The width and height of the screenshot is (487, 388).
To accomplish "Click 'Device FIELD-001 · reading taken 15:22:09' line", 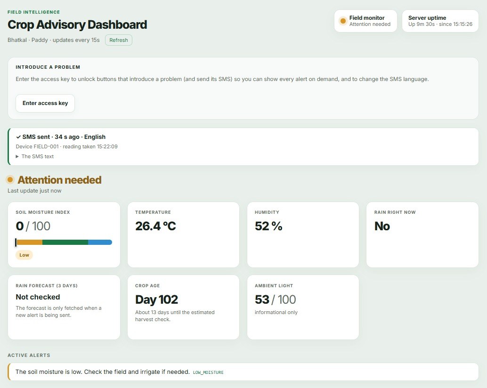I will [x=66, y=146].
